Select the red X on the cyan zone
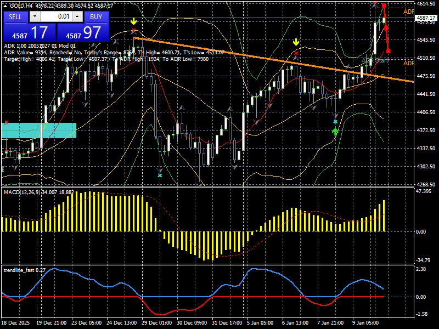 point(6,122)
